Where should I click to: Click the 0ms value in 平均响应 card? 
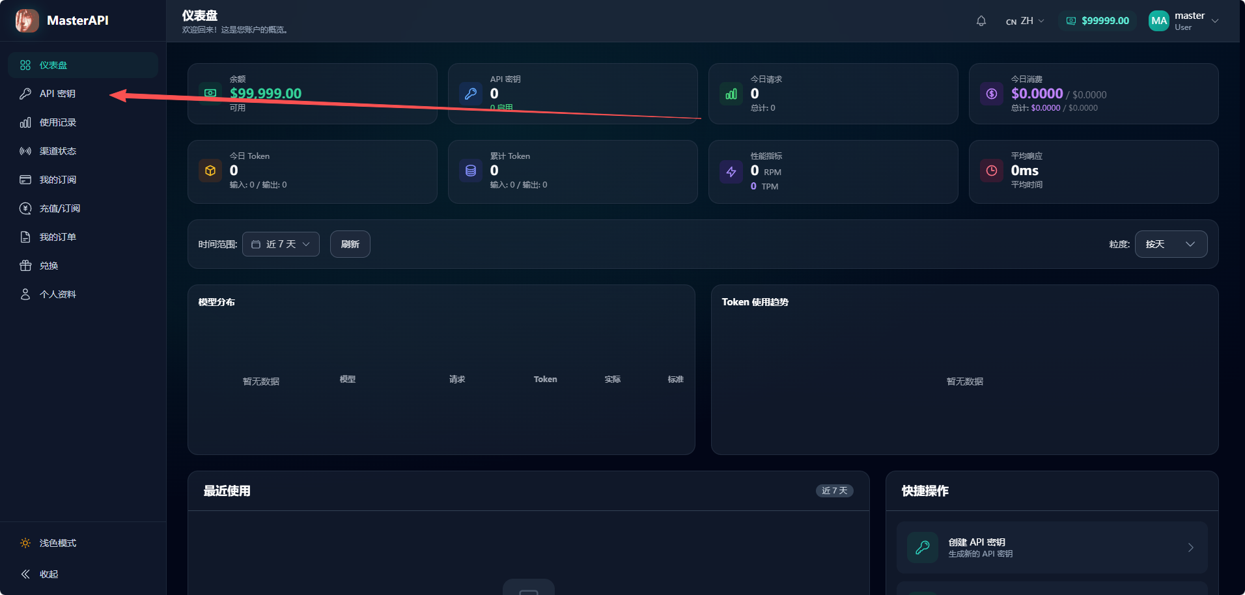(x=1025, y=171)
